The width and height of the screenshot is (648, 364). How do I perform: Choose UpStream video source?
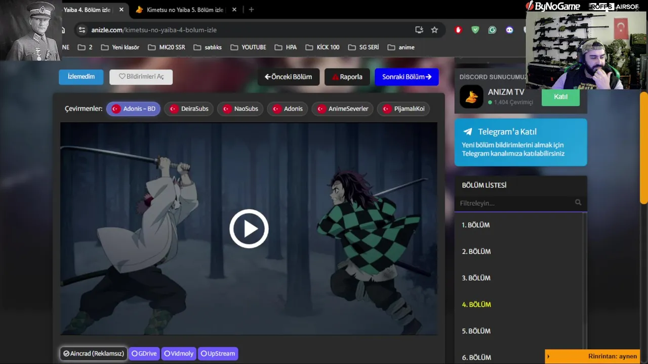218,353
